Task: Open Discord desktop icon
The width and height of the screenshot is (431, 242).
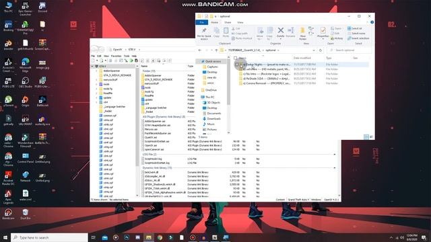Action: click(42, 7)
